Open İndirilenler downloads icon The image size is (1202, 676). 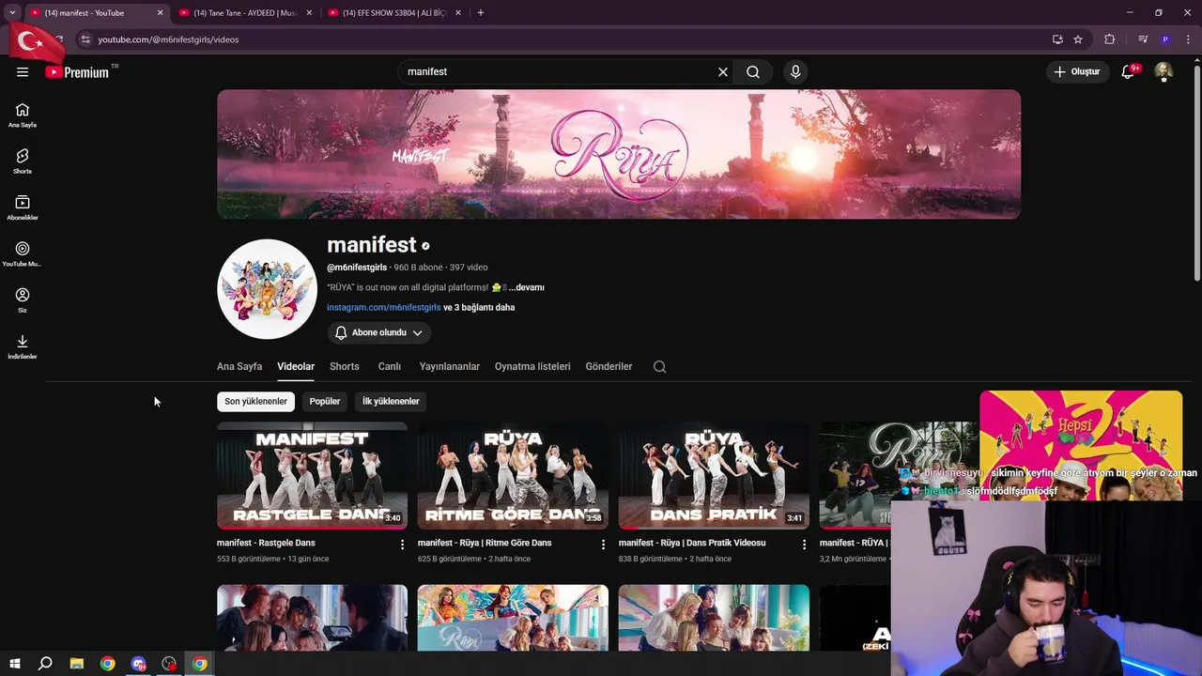(x=23, y=346)
